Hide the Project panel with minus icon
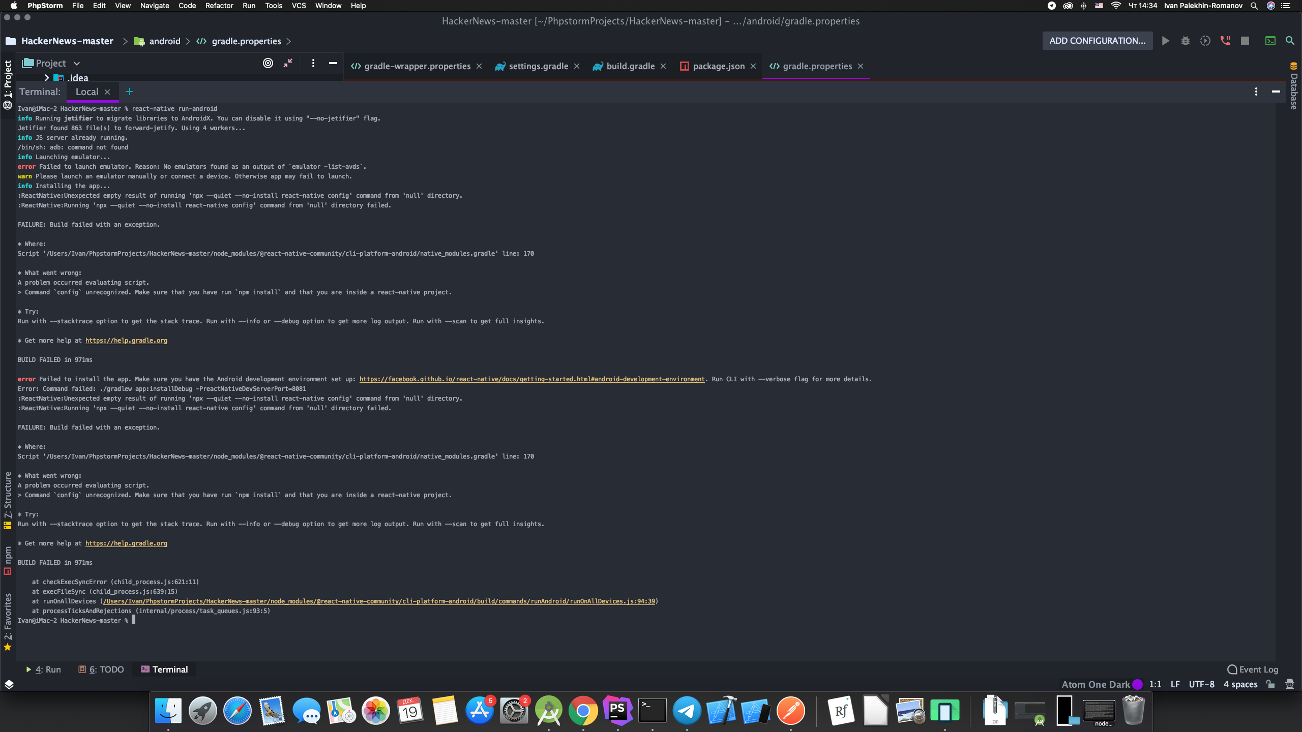 (333, 63)
